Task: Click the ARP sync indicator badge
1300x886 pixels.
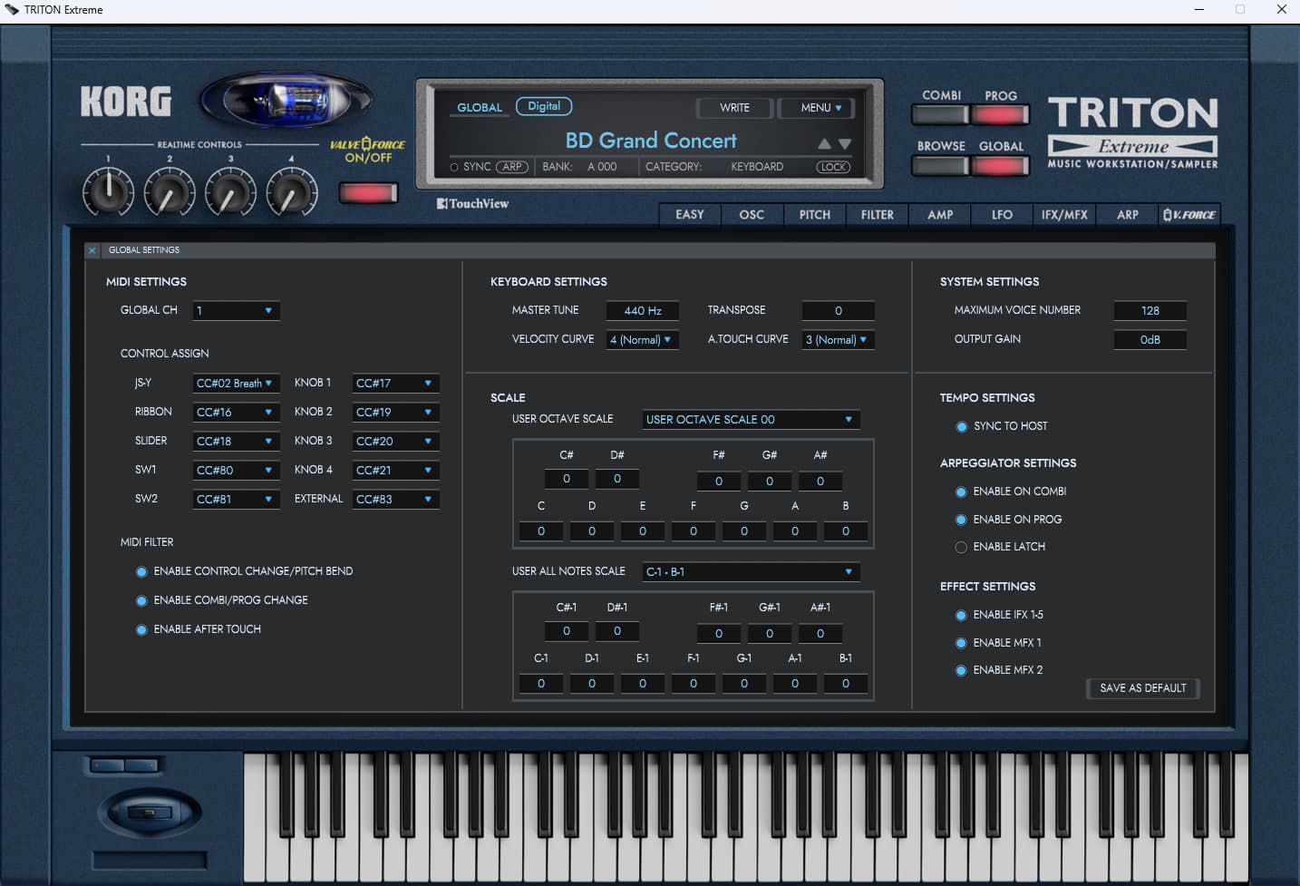Action: click(x=512, y=167)
